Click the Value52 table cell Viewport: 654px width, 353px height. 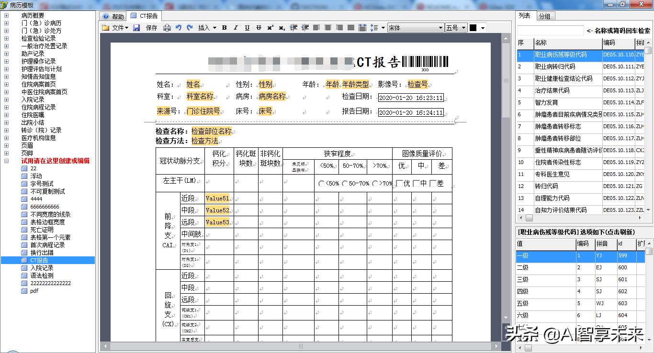tap(219, 210)
